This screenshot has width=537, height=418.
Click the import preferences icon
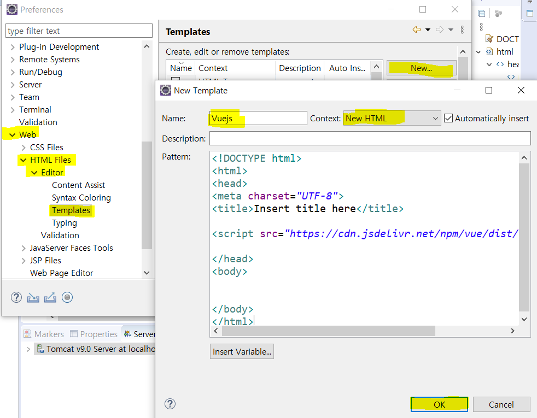coord(33,298)
